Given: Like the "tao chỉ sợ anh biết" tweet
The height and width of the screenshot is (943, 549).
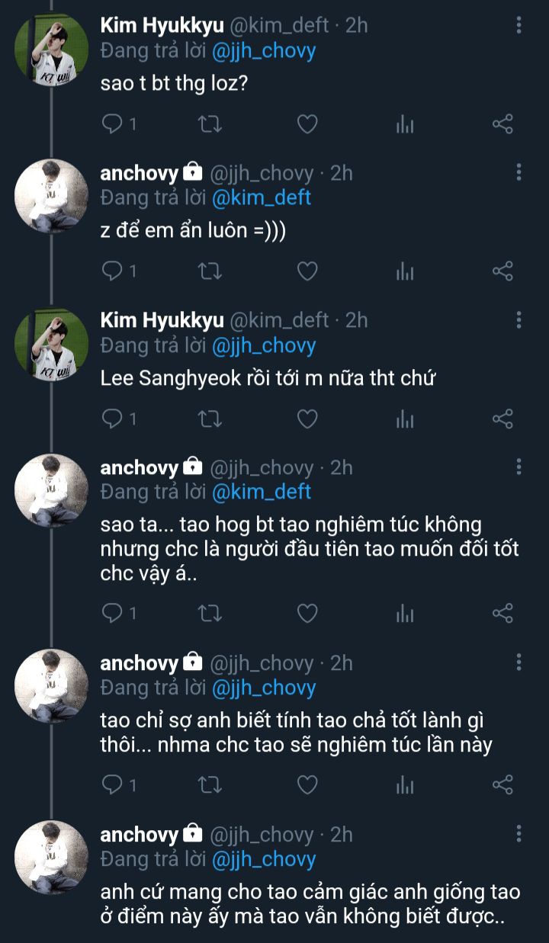Looking at the screenshot, I should click(x=307, y=784).
